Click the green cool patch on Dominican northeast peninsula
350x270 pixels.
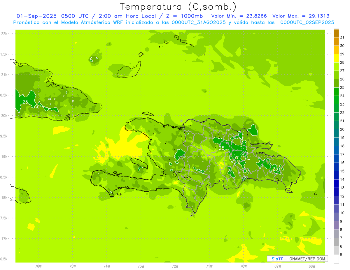coord(253,130)
